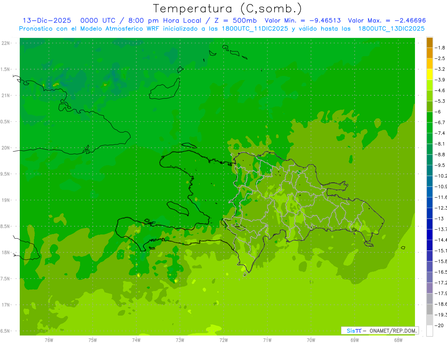The width and height of the screenshot is (447, 345).
Task: Click the pressure level "Z = 500mb"
Action: (236, 20)
